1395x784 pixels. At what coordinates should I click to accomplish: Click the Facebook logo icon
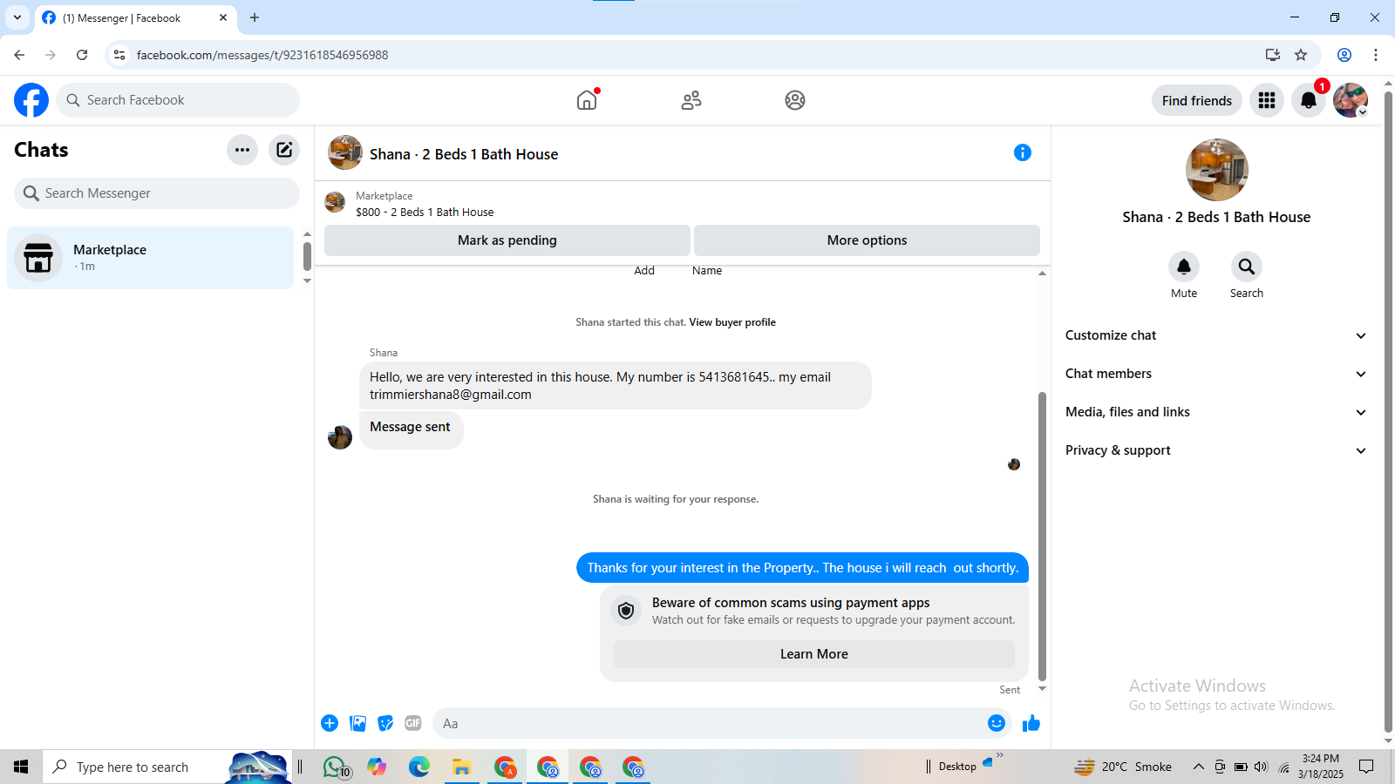point(31,100)
